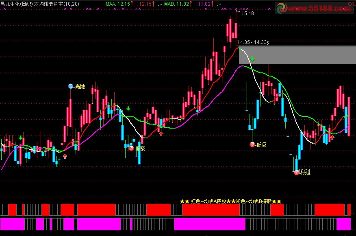Viewport: 356px width, 236px height.
Task: Click the middle red up arrow signal
Action: coord(161,134)
